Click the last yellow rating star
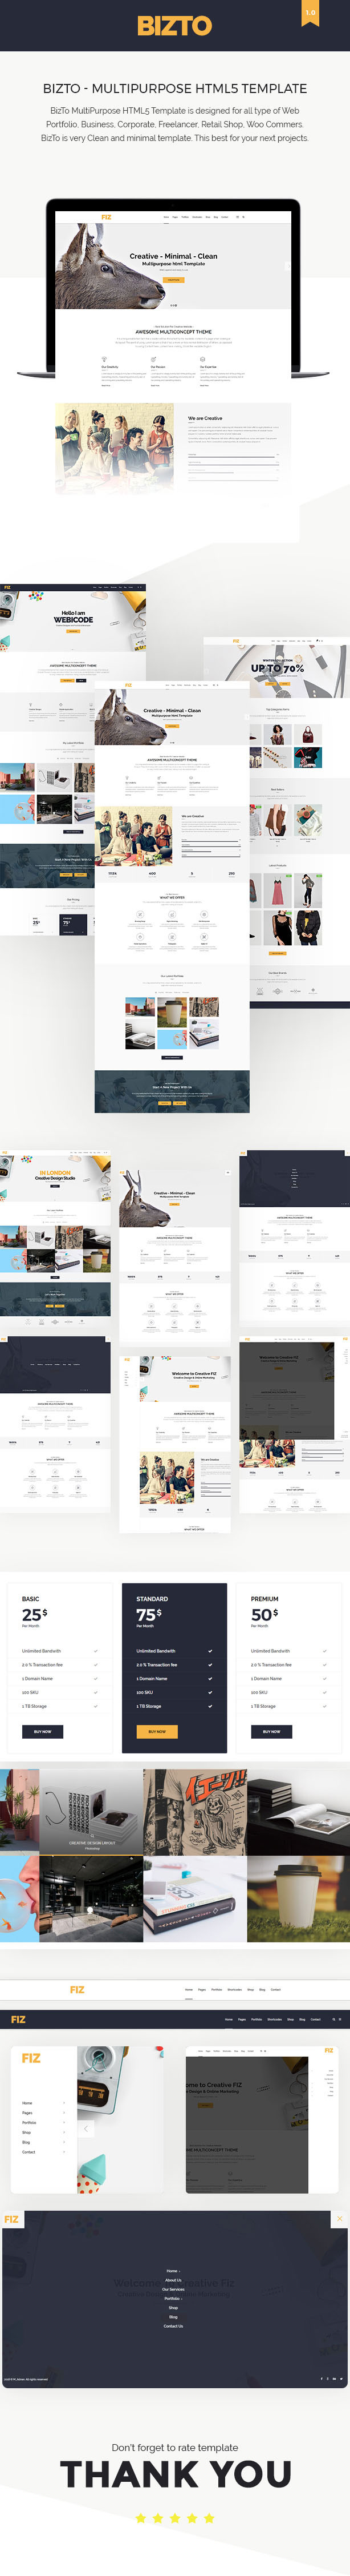 pos(209,2517)
